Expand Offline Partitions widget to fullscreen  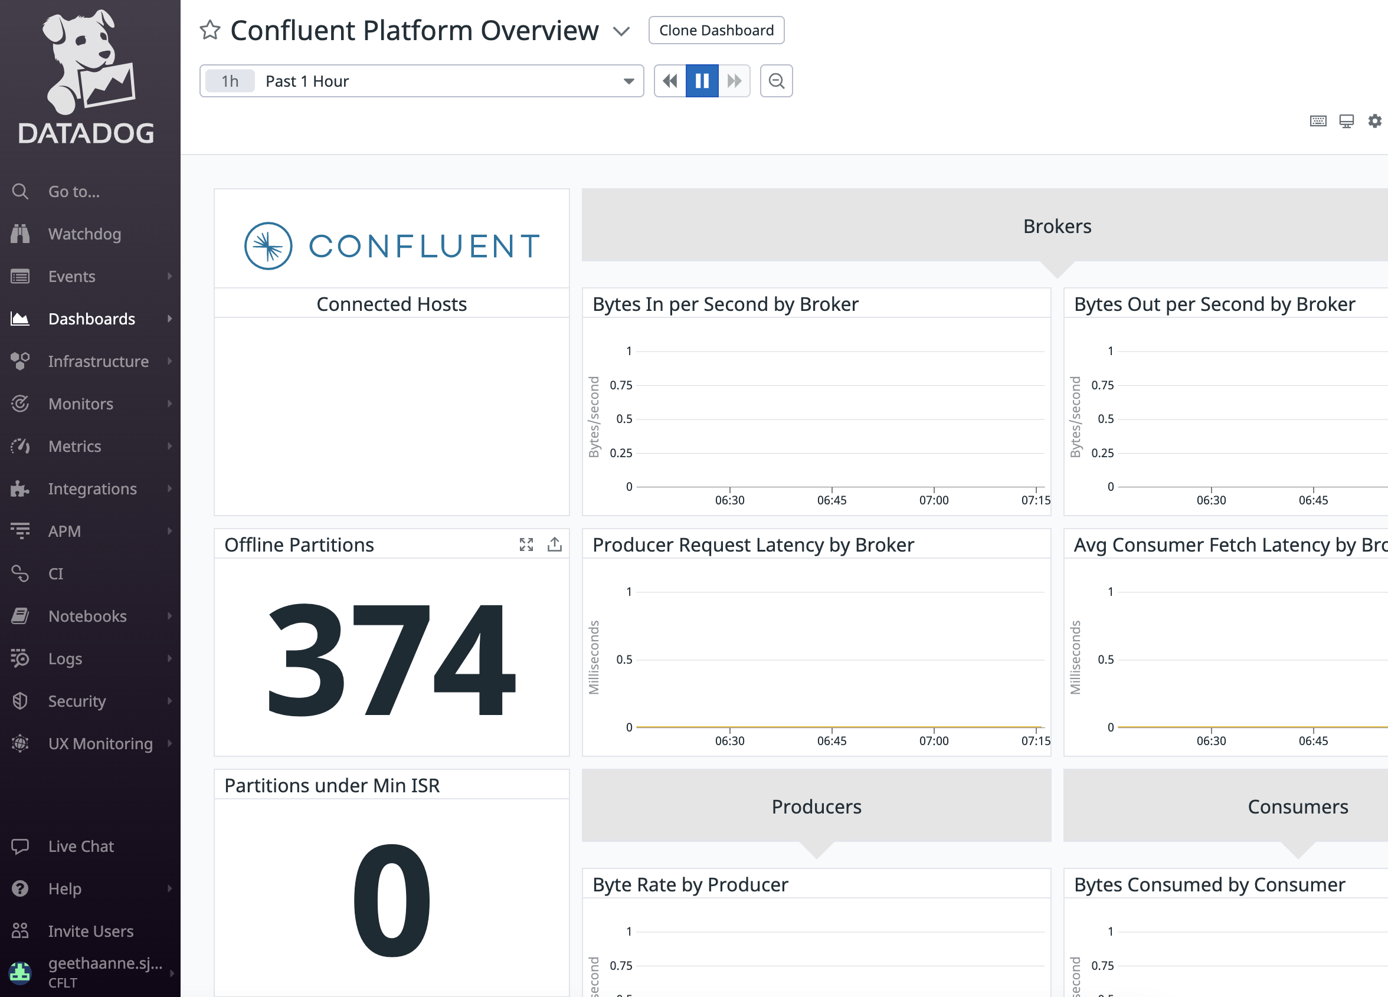526,545
